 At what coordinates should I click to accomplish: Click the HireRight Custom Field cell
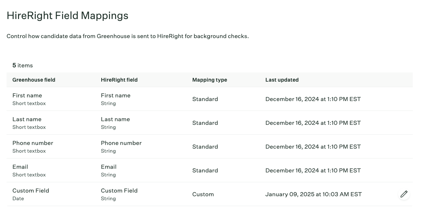119,194
